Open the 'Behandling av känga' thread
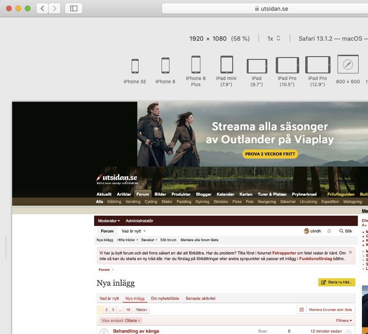Viewport: 368px width, 334px height. coord(136,331)
